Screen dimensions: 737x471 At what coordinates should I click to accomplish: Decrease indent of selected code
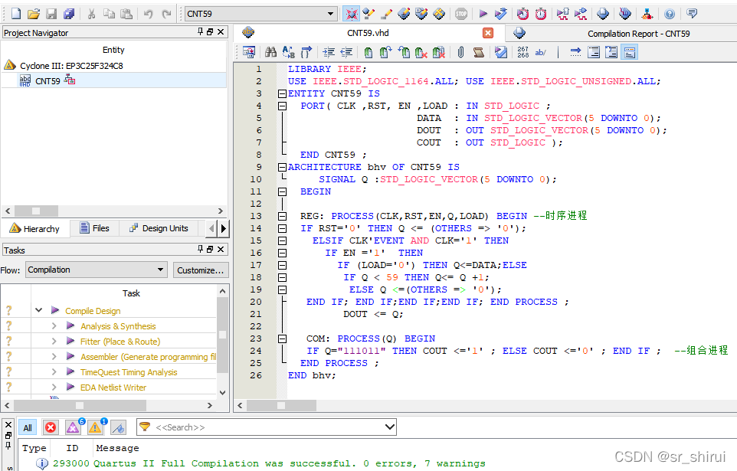tap(346, 52)
